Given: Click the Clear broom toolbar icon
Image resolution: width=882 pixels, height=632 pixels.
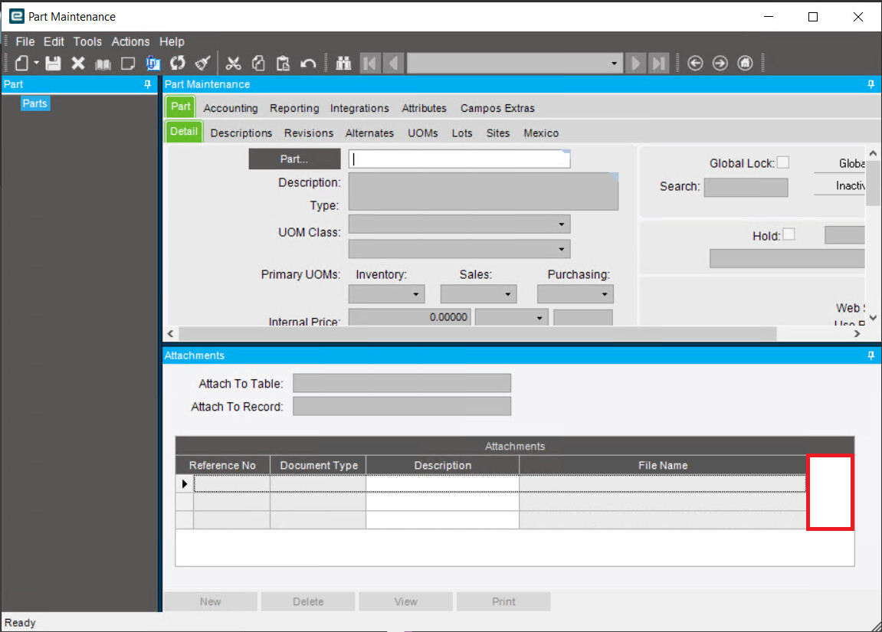Looking at the screenshot, I should pos(202,64).
